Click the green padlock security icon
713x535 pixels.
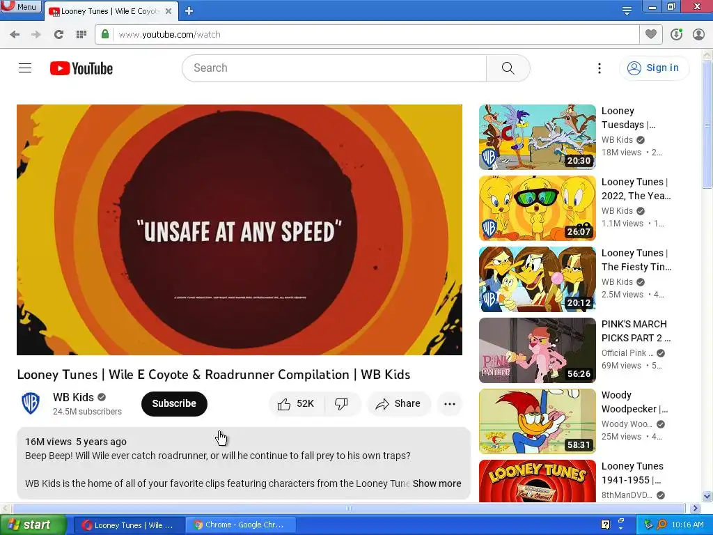point(105,34)
